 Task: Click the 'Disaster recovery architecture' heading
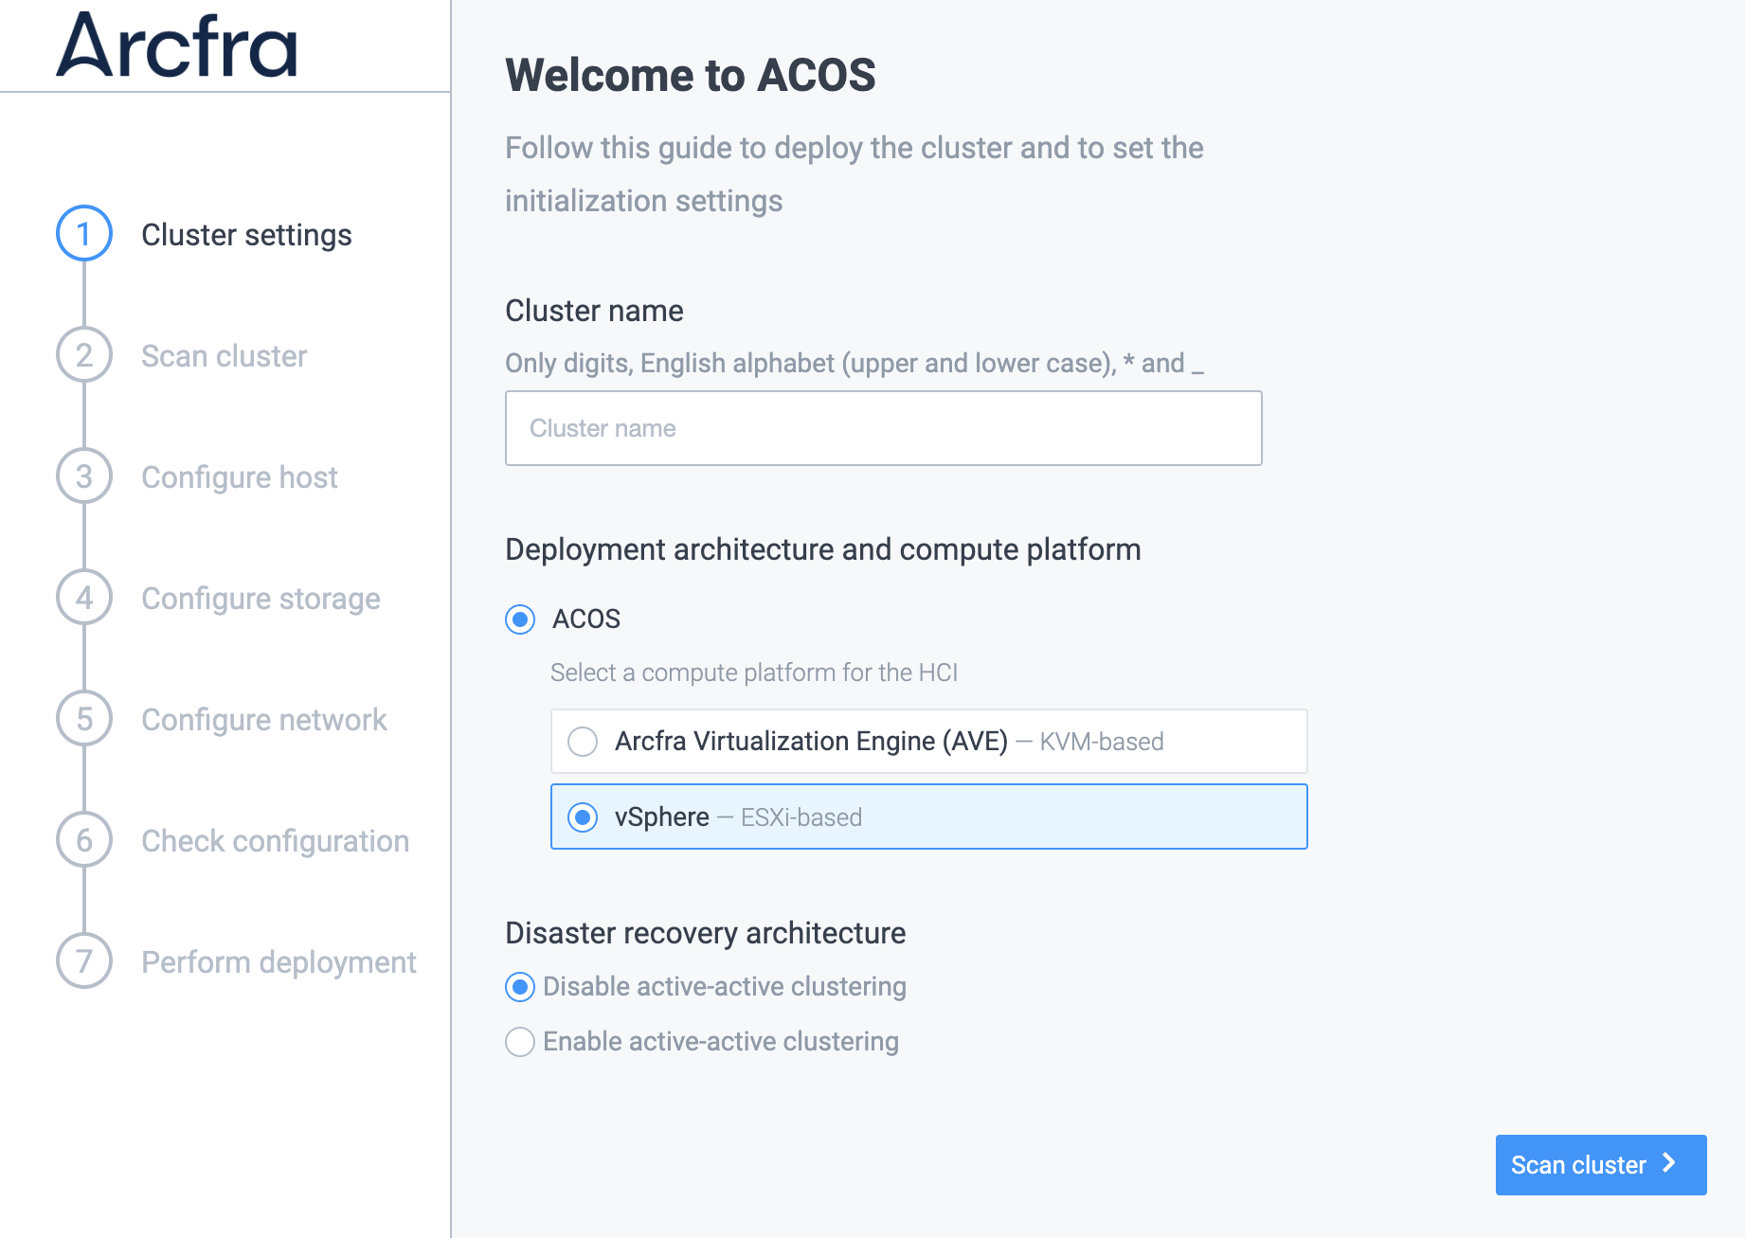click(x=706, y=933)
